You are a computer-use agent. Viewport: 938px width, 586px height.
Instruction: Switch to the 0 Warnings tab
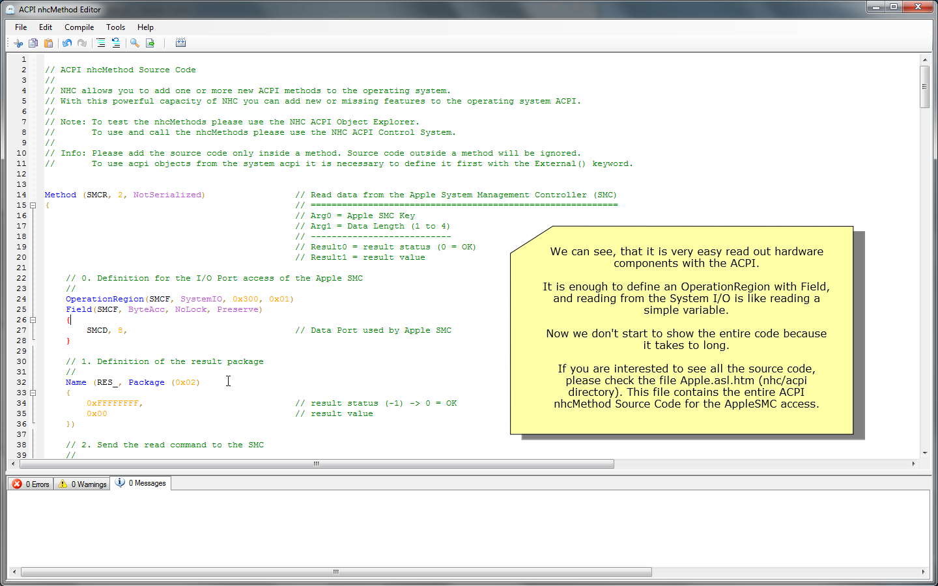(82, 484)
